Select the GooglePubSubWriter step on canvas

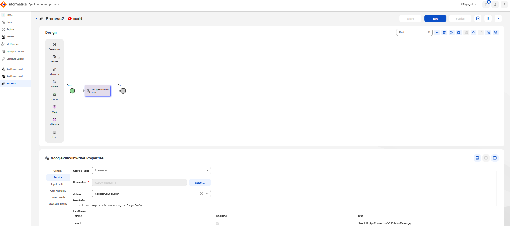tap(98, 91)
